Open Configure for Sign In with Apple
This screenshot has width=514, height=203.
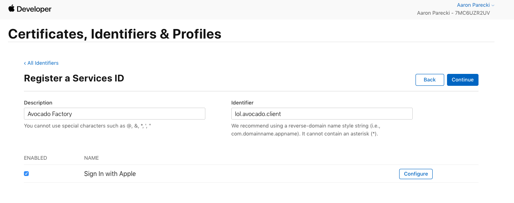[x=416, y=174]
